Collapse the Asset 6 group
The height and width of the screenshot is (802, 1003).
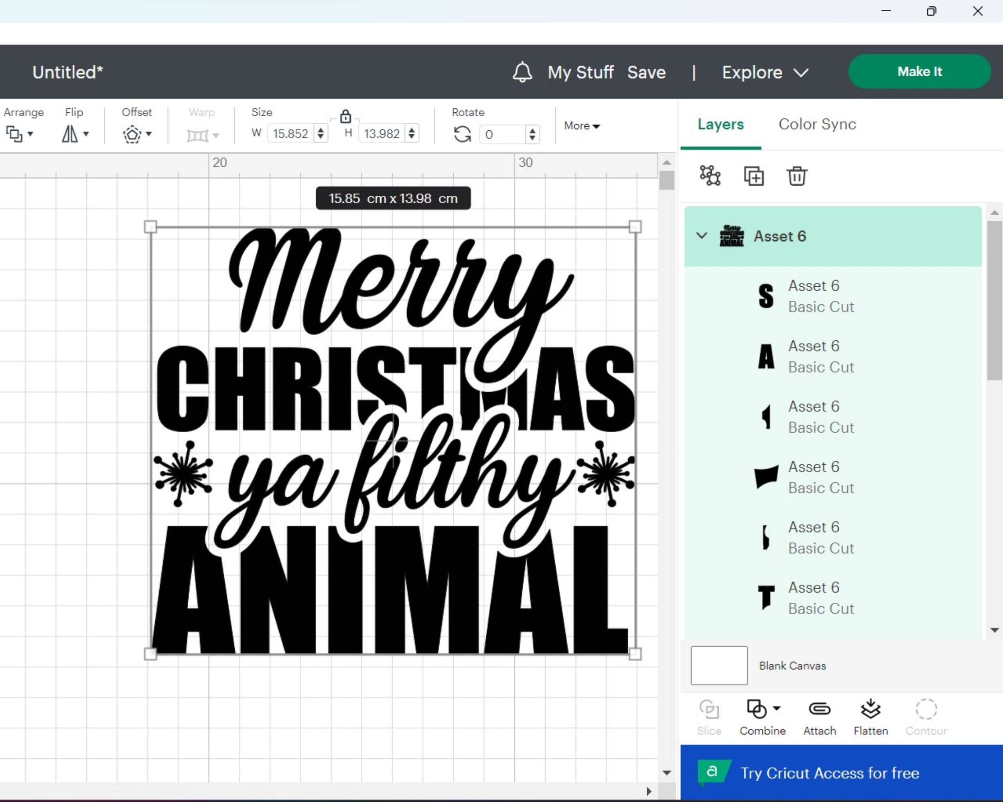click(x=702, y=236)
